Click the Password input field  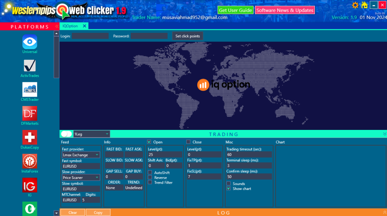tap(149, 36)
